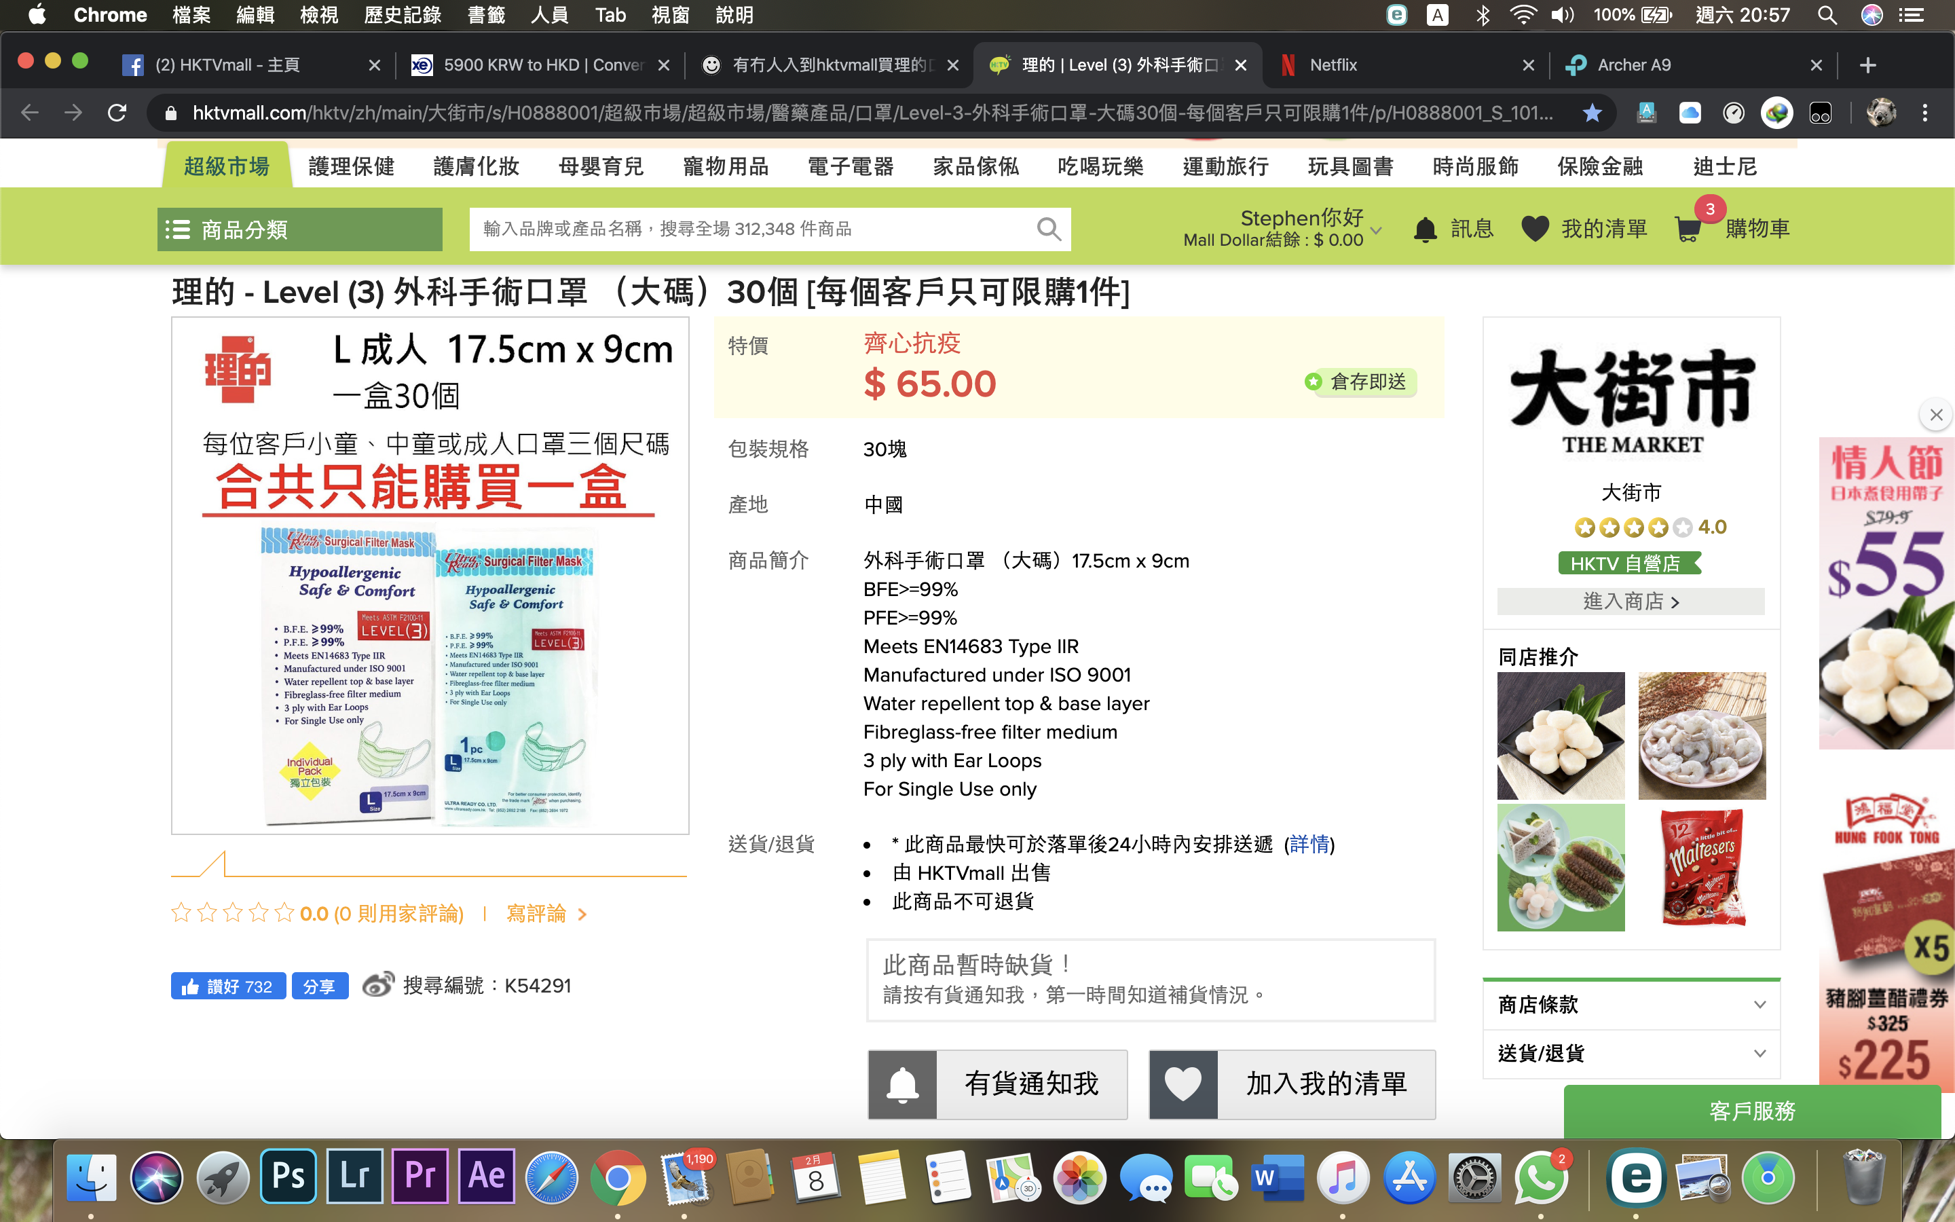The width and height of the screenshot is (1955, 1222).
Task: Bookmark this page with the star icon
Action: click(x=1593, y=112)
